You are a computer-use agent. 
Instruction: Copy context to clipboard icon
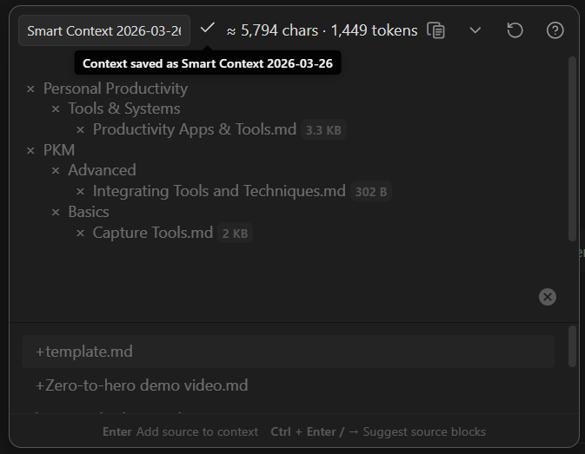point(436,30)
